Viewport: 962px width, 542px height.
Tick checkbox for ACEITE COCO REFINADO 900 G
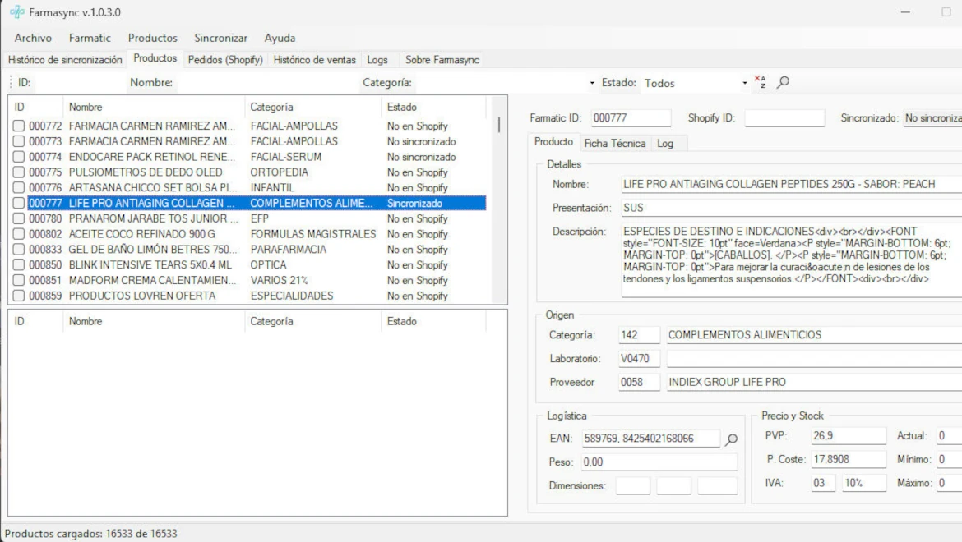tap(18, 234)
